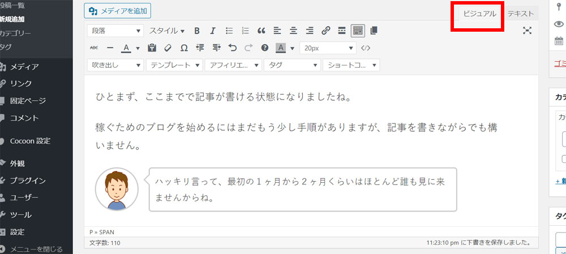The height and width of the screenshot is (254, 566).
Task: Undo the last edit
Action: 232,48
